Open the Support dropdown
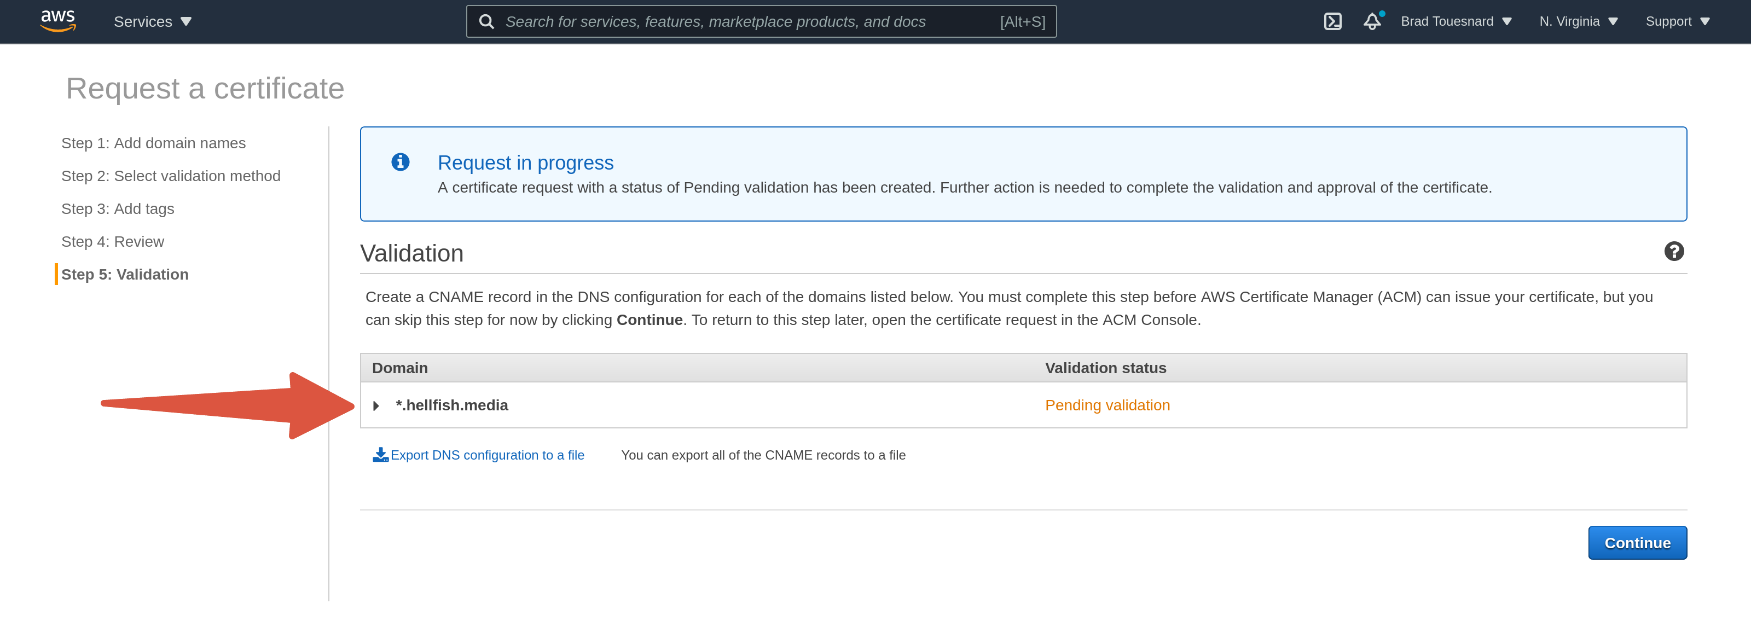Viewport: 1751px width, 621px height. pyautogui.click(x=1676, y=21)
